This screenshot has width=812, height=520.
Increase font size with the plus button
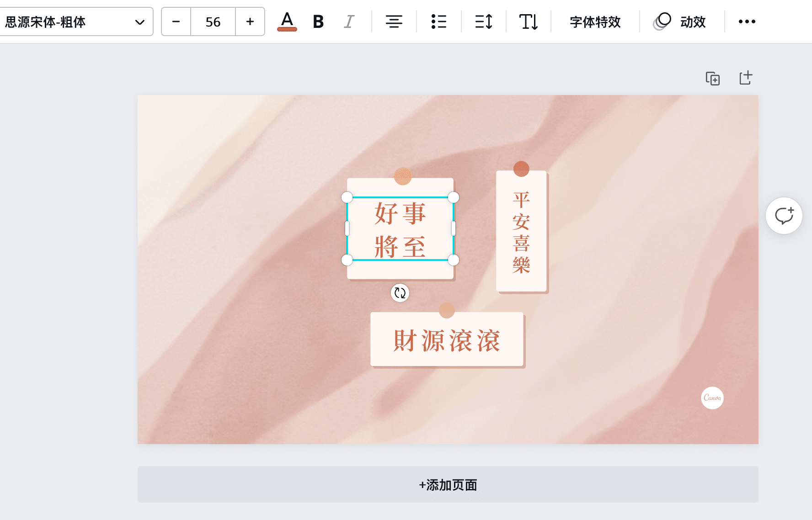pyautogui.click(x=250, y=21)
